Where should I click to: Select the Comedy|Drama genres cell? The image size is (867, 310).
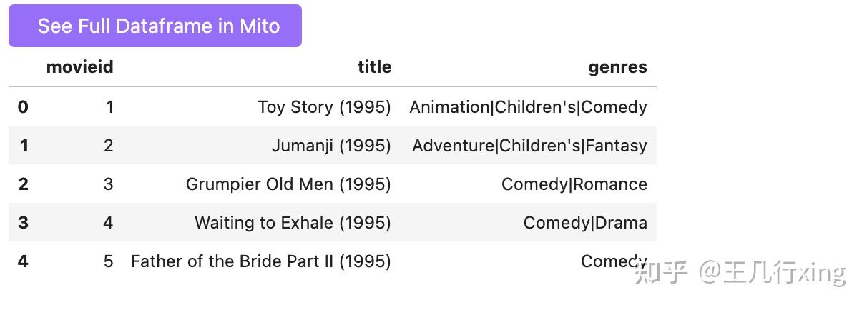(585, 223)
